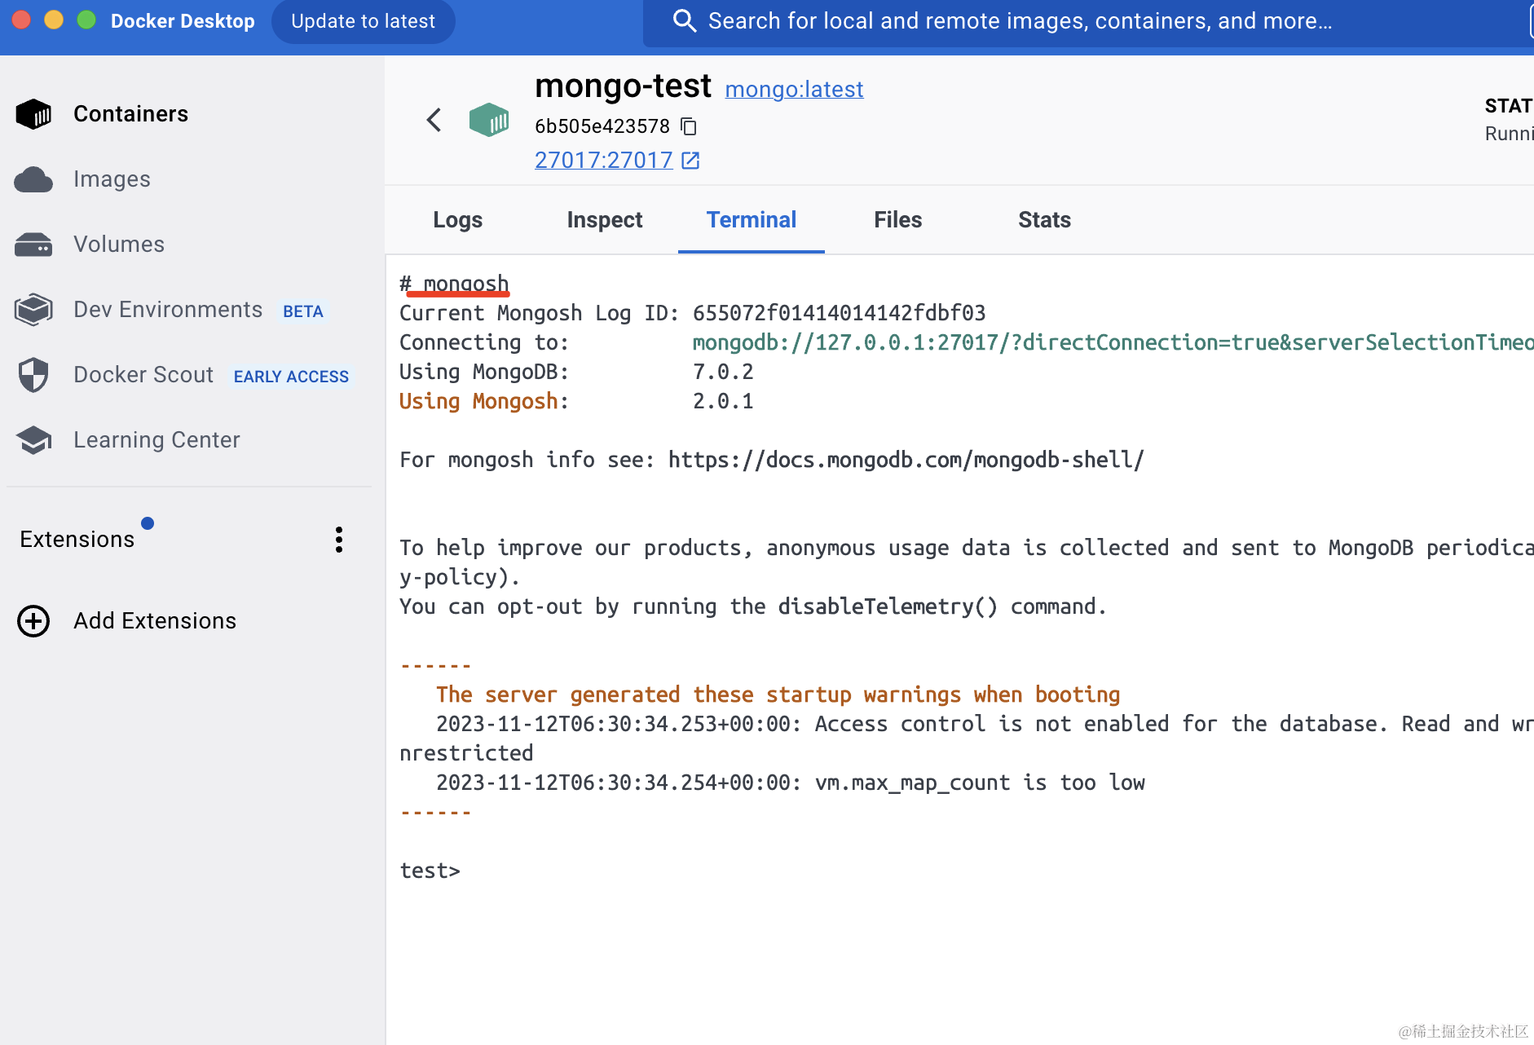1534x1045 pixels.
Task: Open the Inspect tab
Action: point(604,220)
